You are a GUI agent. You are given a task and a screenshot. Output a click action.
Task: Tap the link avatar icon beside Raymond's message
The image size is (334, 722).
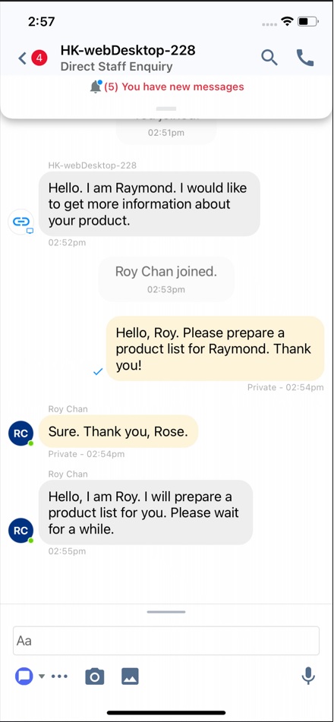[x=20, y=222]
